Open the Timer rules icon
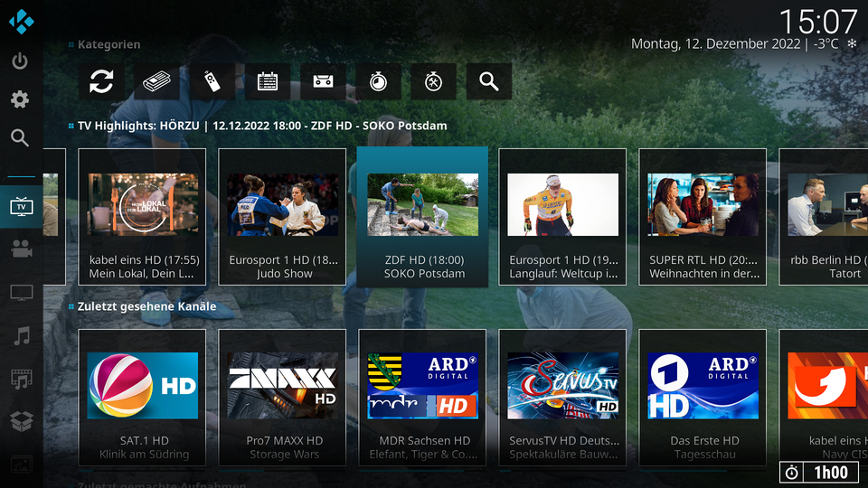 433,81
